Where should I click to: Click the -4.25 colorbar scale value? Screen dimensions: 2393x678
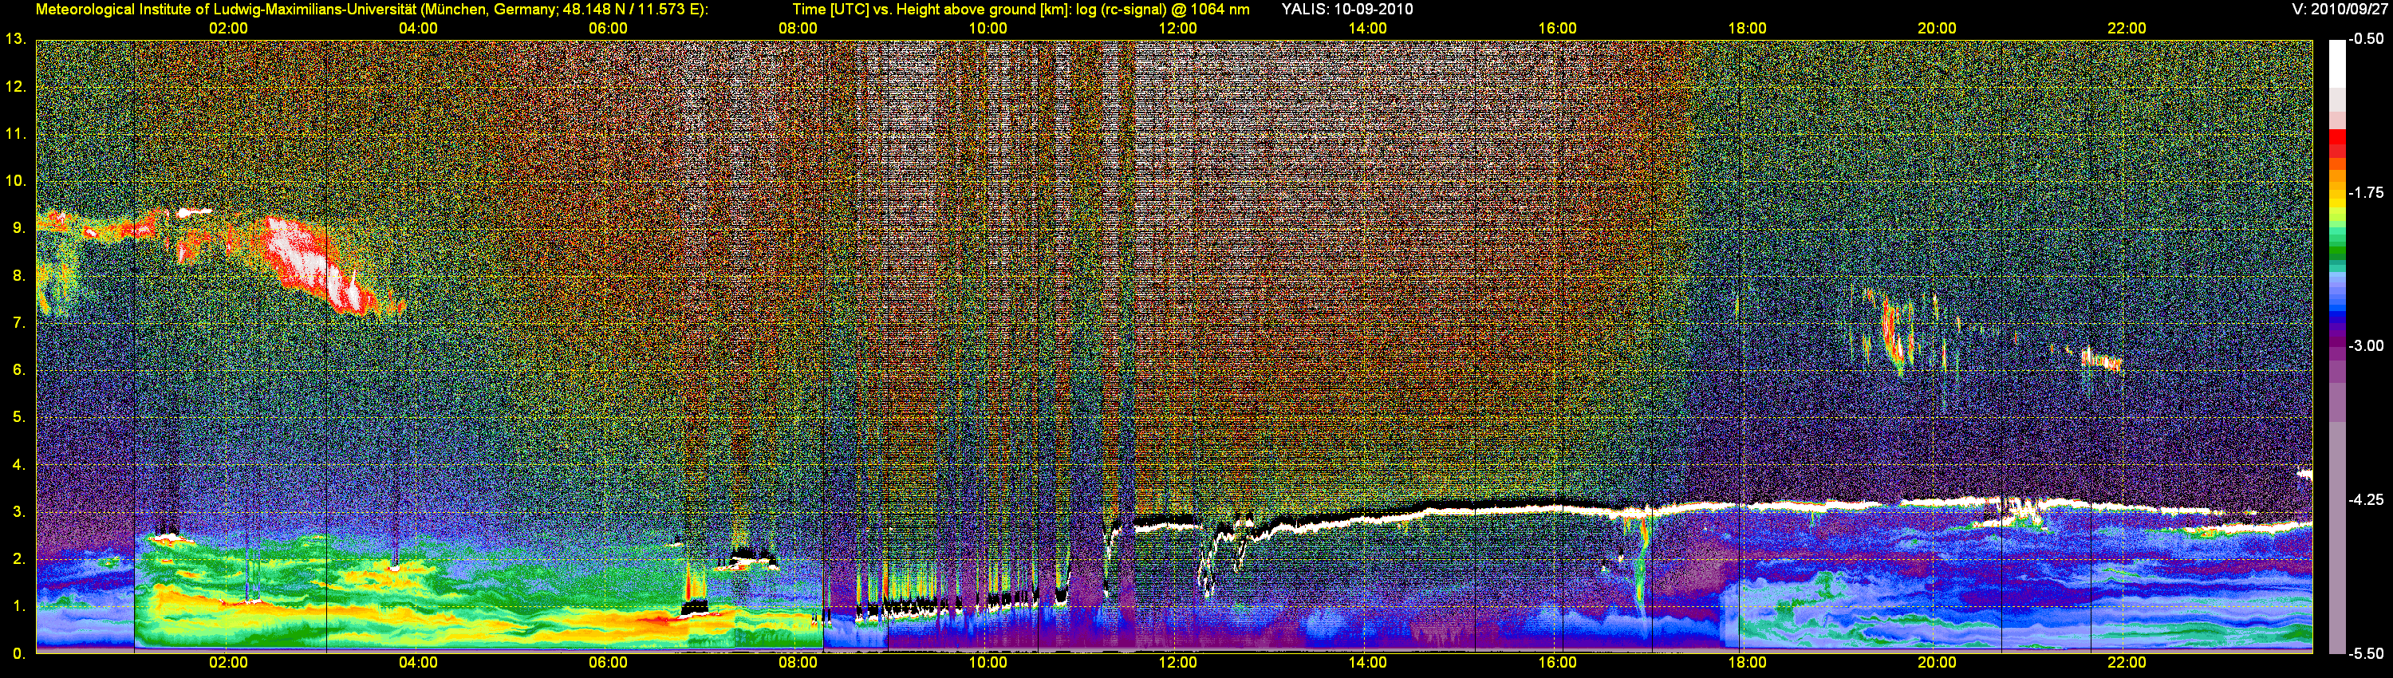2366,499
